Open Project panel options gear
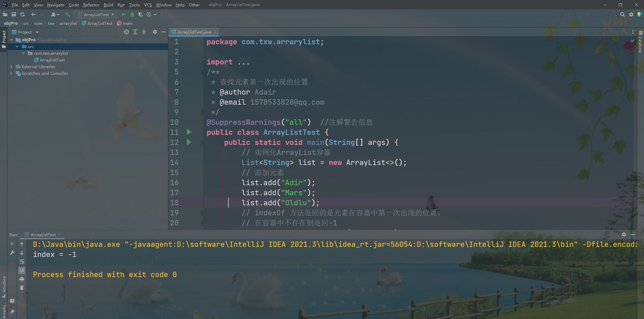The height and width of the screenshot is (319, 644). (155, 32)
